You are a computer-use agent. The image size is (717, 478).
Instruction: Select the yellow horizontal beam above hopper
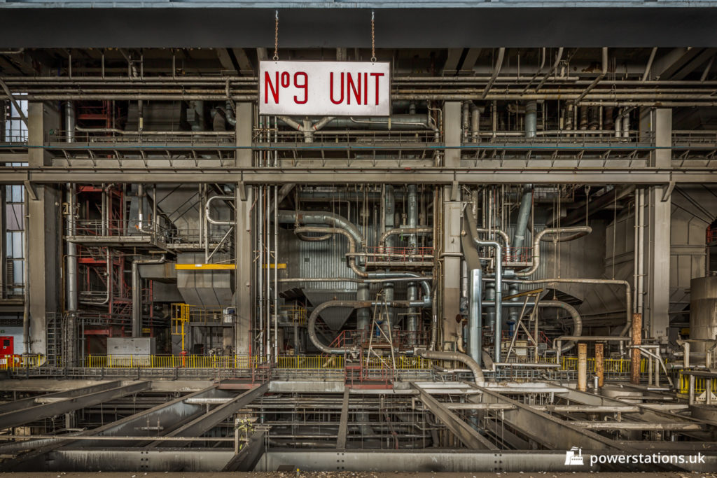[x=204, y=267]
